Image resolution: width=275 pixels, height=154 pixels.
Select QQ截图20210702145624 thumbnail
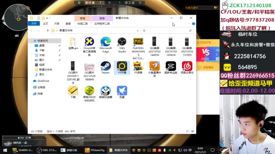pyautogui.click(x=171, y=41)
